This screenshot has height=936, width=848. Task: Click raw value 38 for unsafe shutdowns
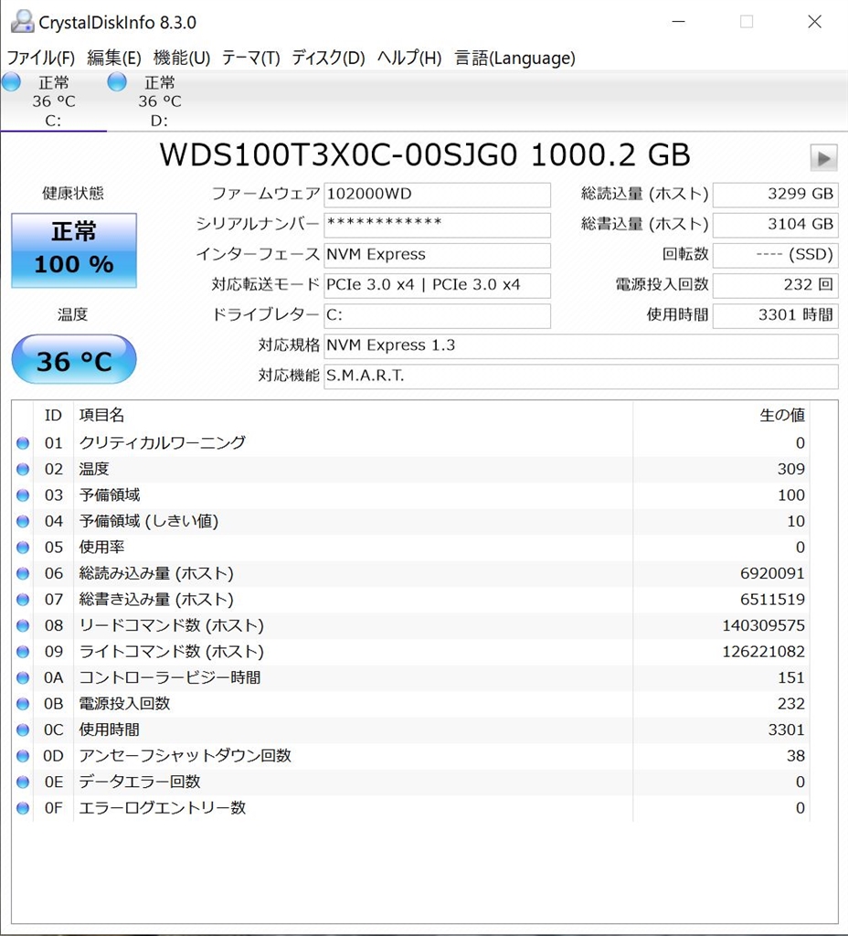pos(796,756)
